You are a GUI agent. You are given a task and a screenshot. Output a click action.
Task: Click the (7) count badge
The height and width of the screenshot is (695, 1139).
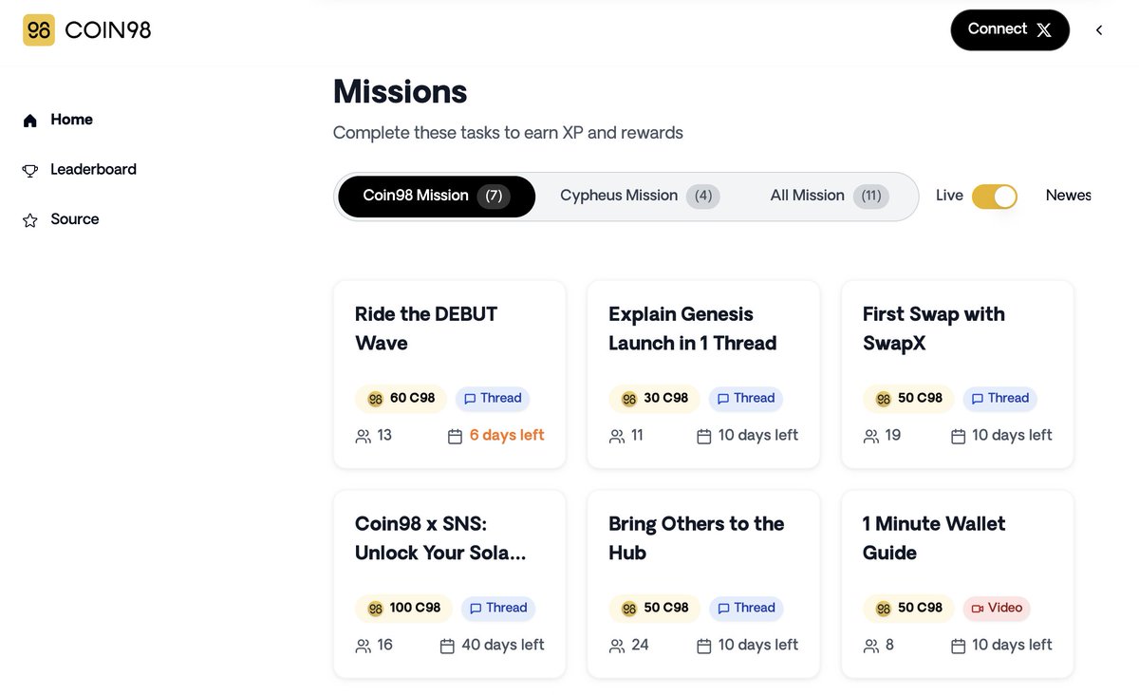point(494,197)
